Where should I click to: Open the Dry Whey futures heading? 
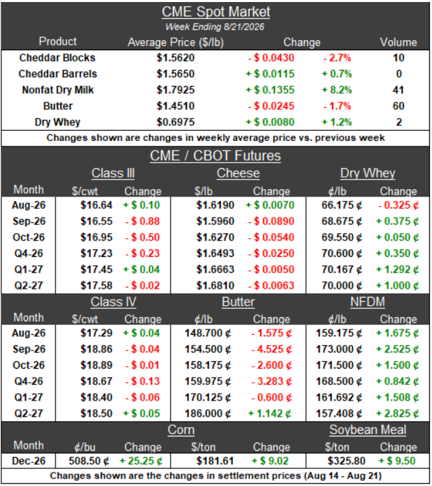point(368,173)
